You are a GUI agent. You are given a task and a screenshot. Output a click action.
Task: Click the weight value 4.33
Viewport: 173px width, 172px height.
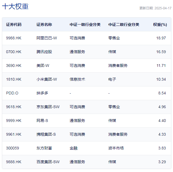(x=162, y=134)
